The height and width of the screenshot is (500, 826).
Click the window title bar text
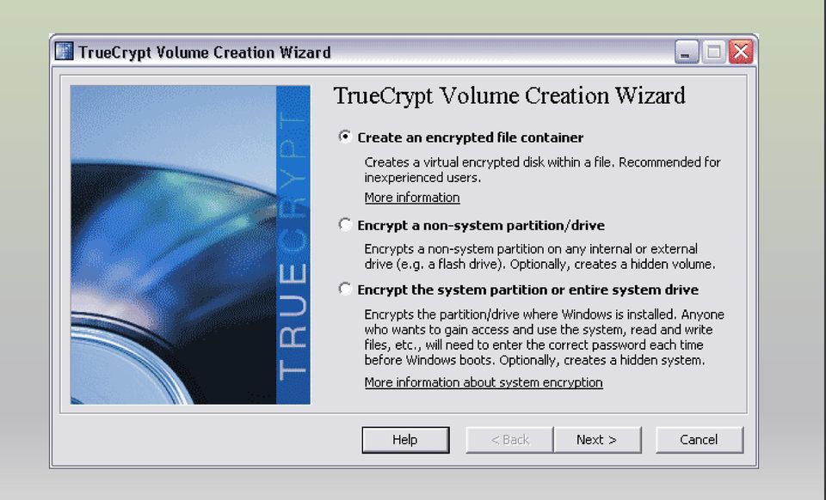tap(205, 52)
